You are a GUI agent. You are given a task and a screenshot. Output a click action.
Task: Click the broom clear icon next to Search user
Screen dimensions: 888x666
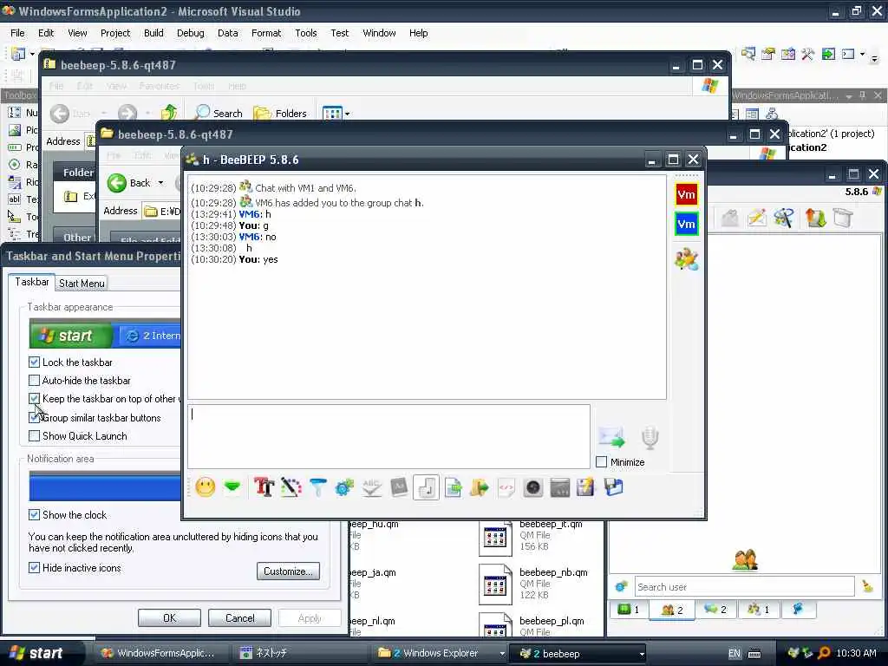click(867, 586)
